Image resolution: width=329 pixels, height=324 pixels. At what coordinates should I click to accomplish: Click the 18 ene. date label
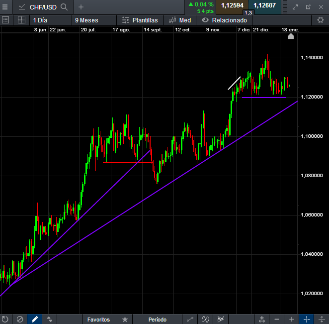click(x=290, y=30)
